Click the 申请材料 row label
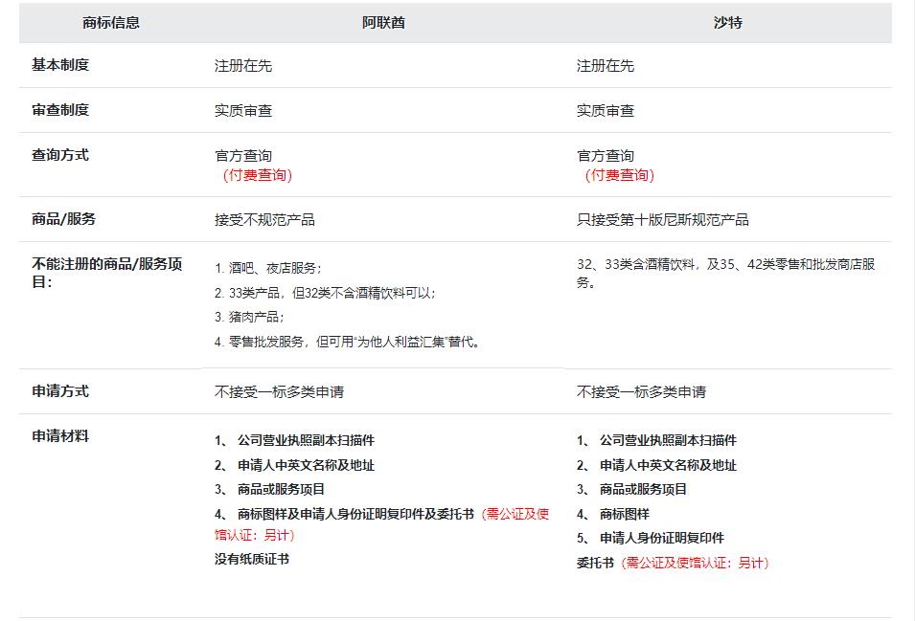The image size is (915, 621). tap(60, 436)
